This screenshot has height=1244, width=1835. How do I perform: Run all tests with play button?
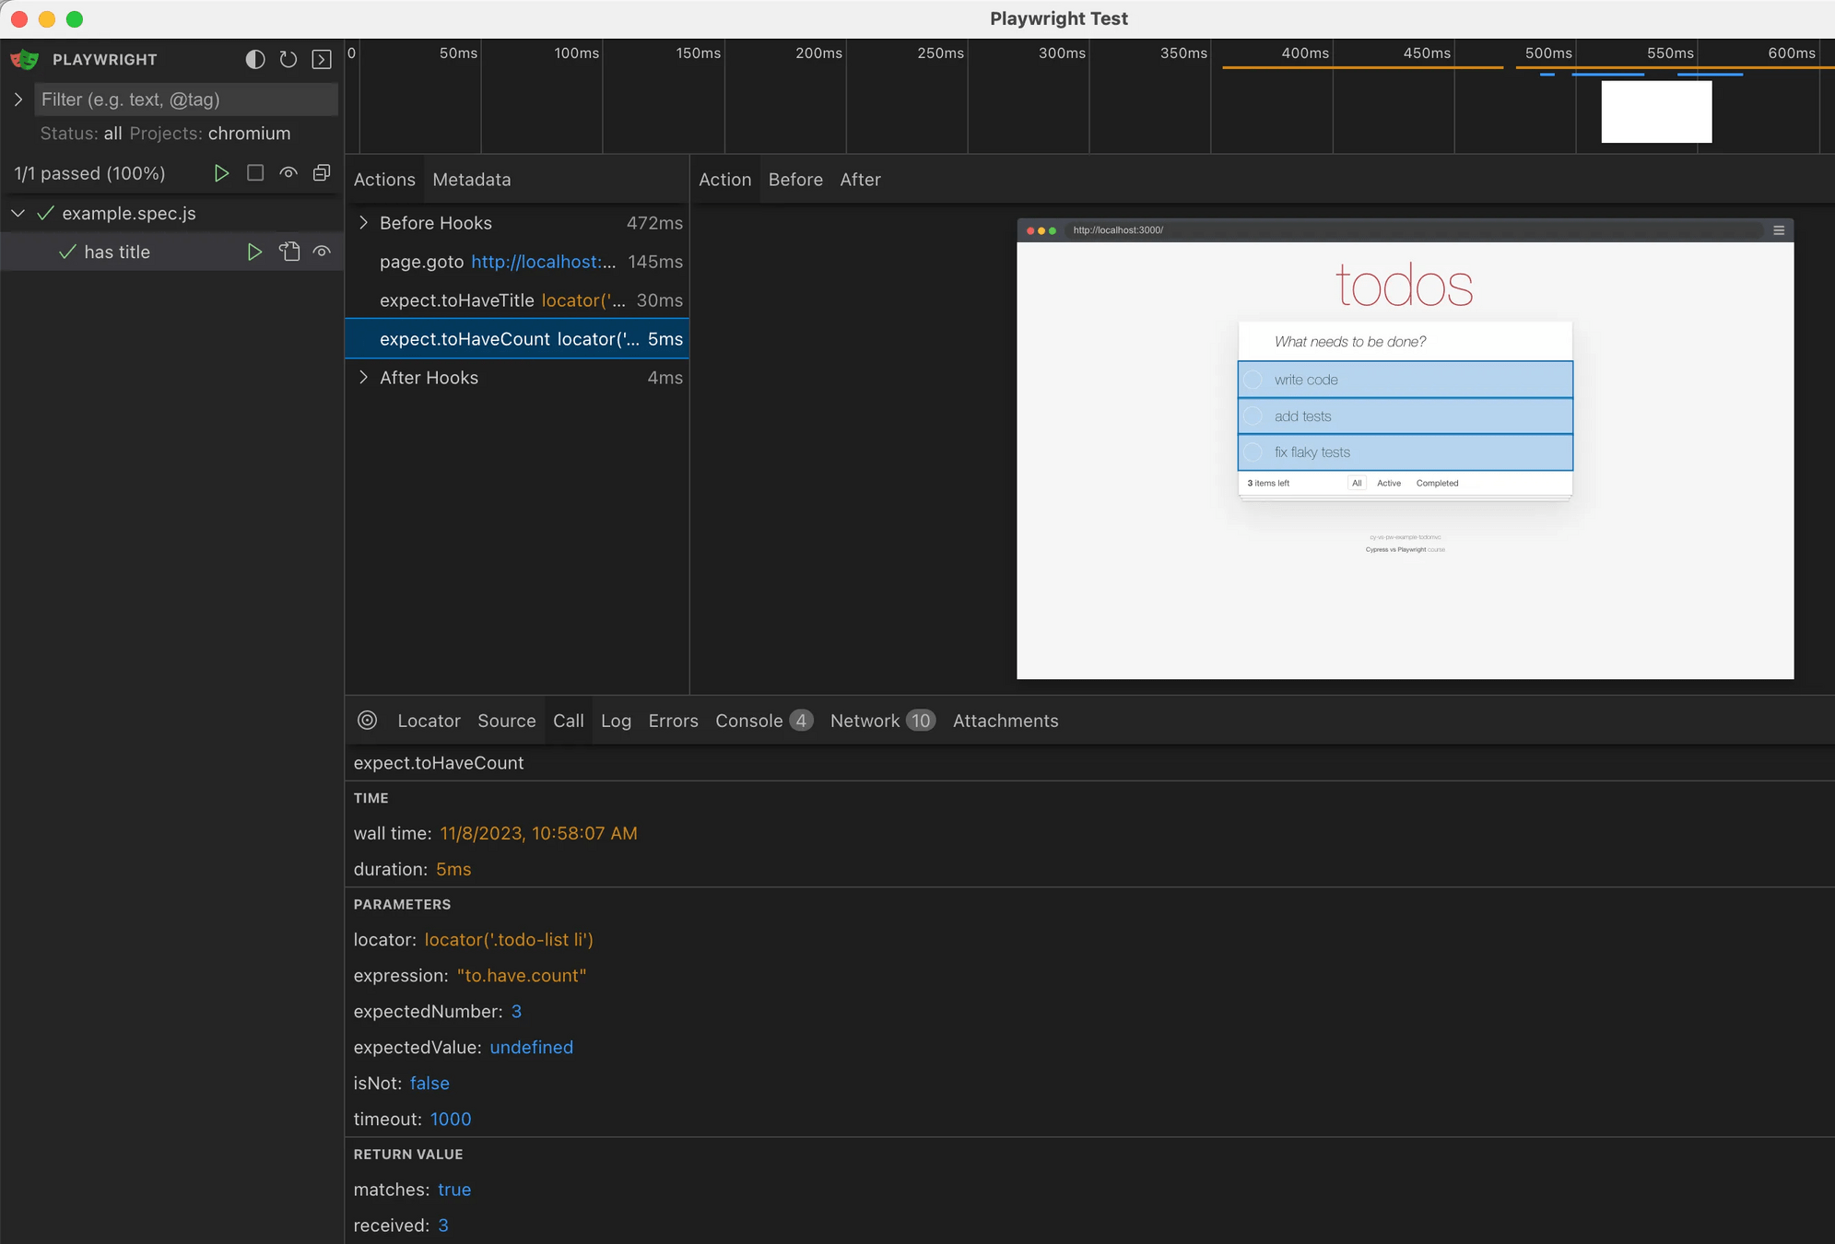pyautogui.click(x=221, y=173)
